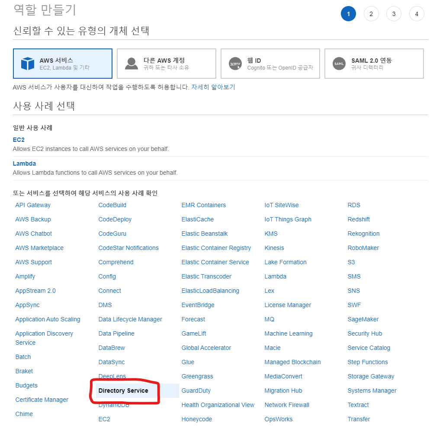
Task: Select KMS service
Action: (x=271, y=234)
